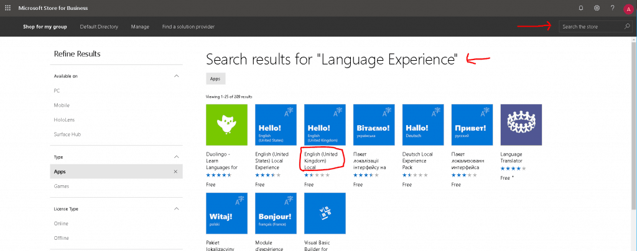Open the Duolingo app tile
The width and height of the screenshot is (637, 251).
226,125
